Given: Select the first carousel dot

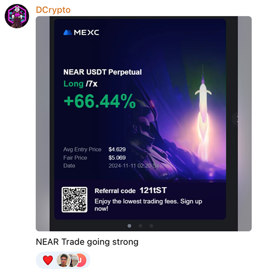Looking at the screenshot, I should click(129, 226).
